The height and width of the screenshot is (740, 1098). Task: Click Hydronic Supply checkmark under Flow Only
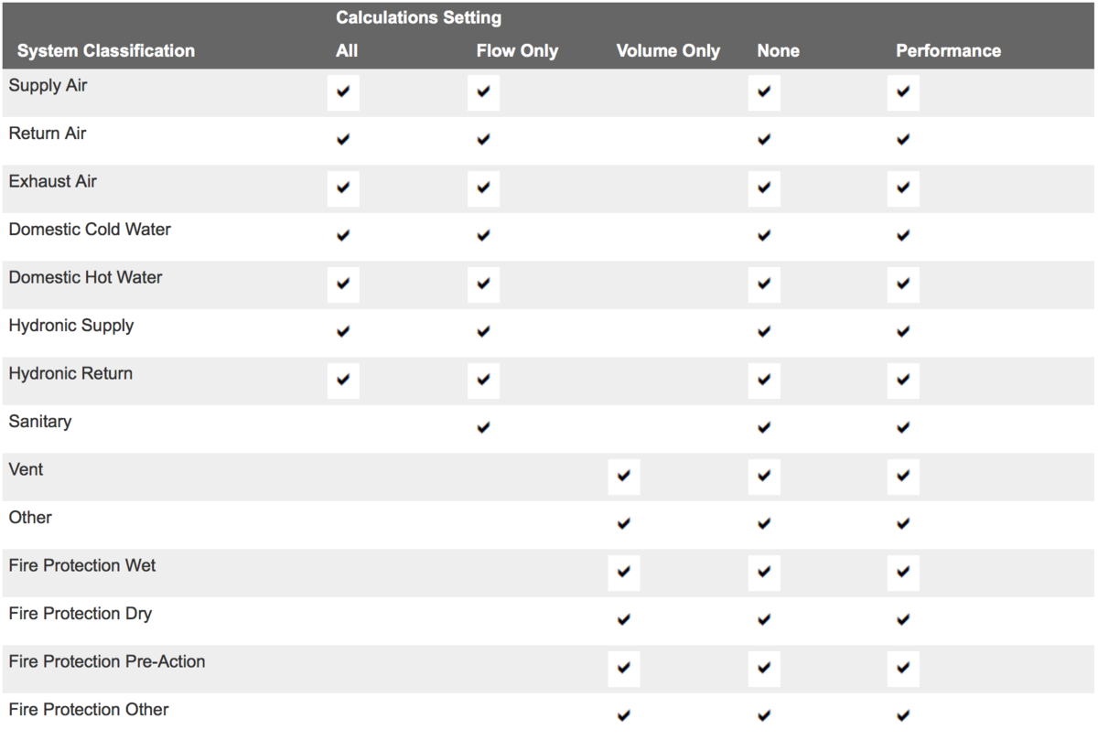(x=483, y=332)
